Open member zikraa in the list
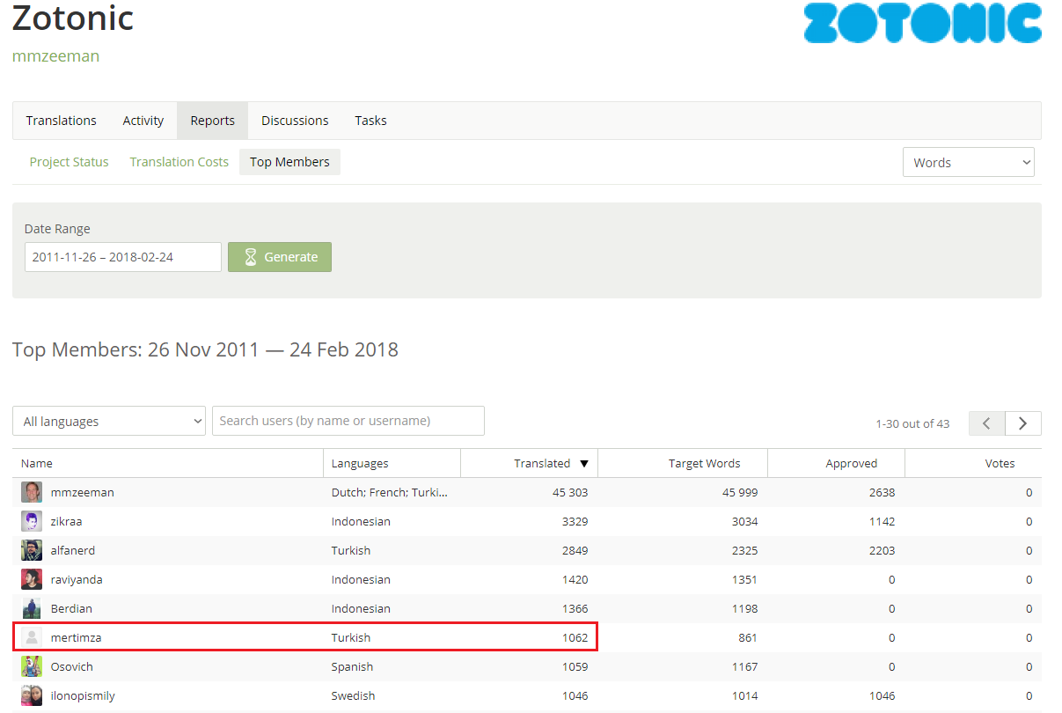Viewport: 1062px width, 713px height. [66, 521]
